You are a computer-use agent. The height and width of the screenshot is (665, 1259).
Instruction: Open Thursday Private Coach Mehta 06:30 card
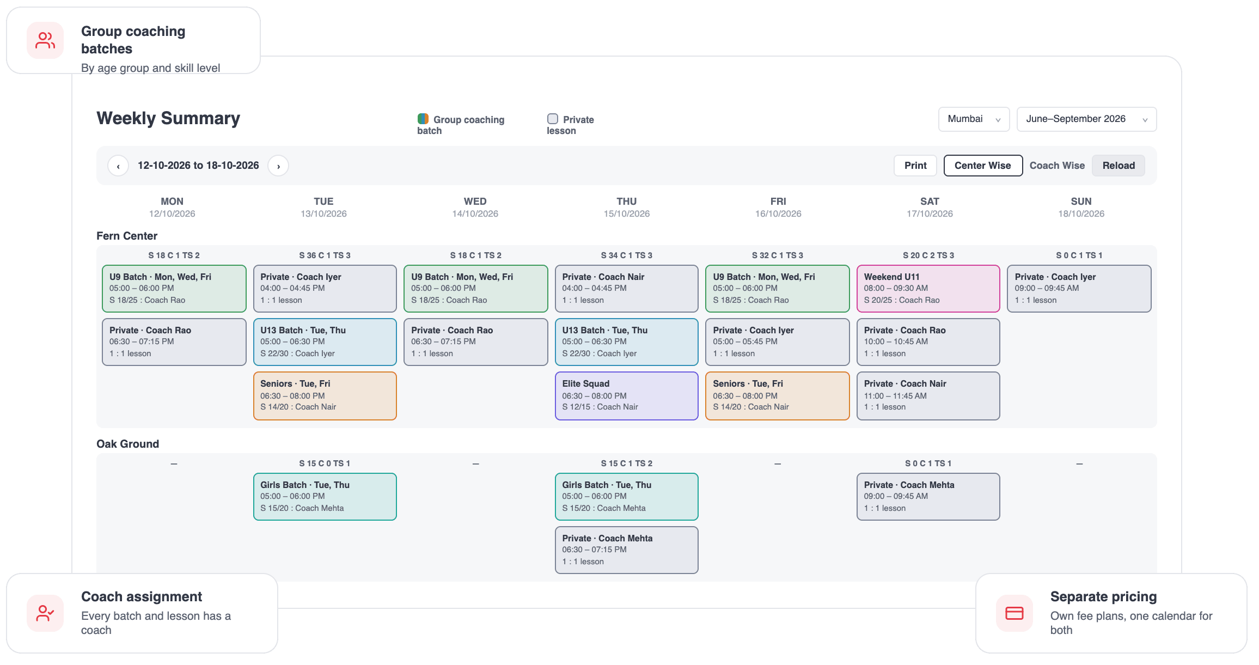pos(627,550)
